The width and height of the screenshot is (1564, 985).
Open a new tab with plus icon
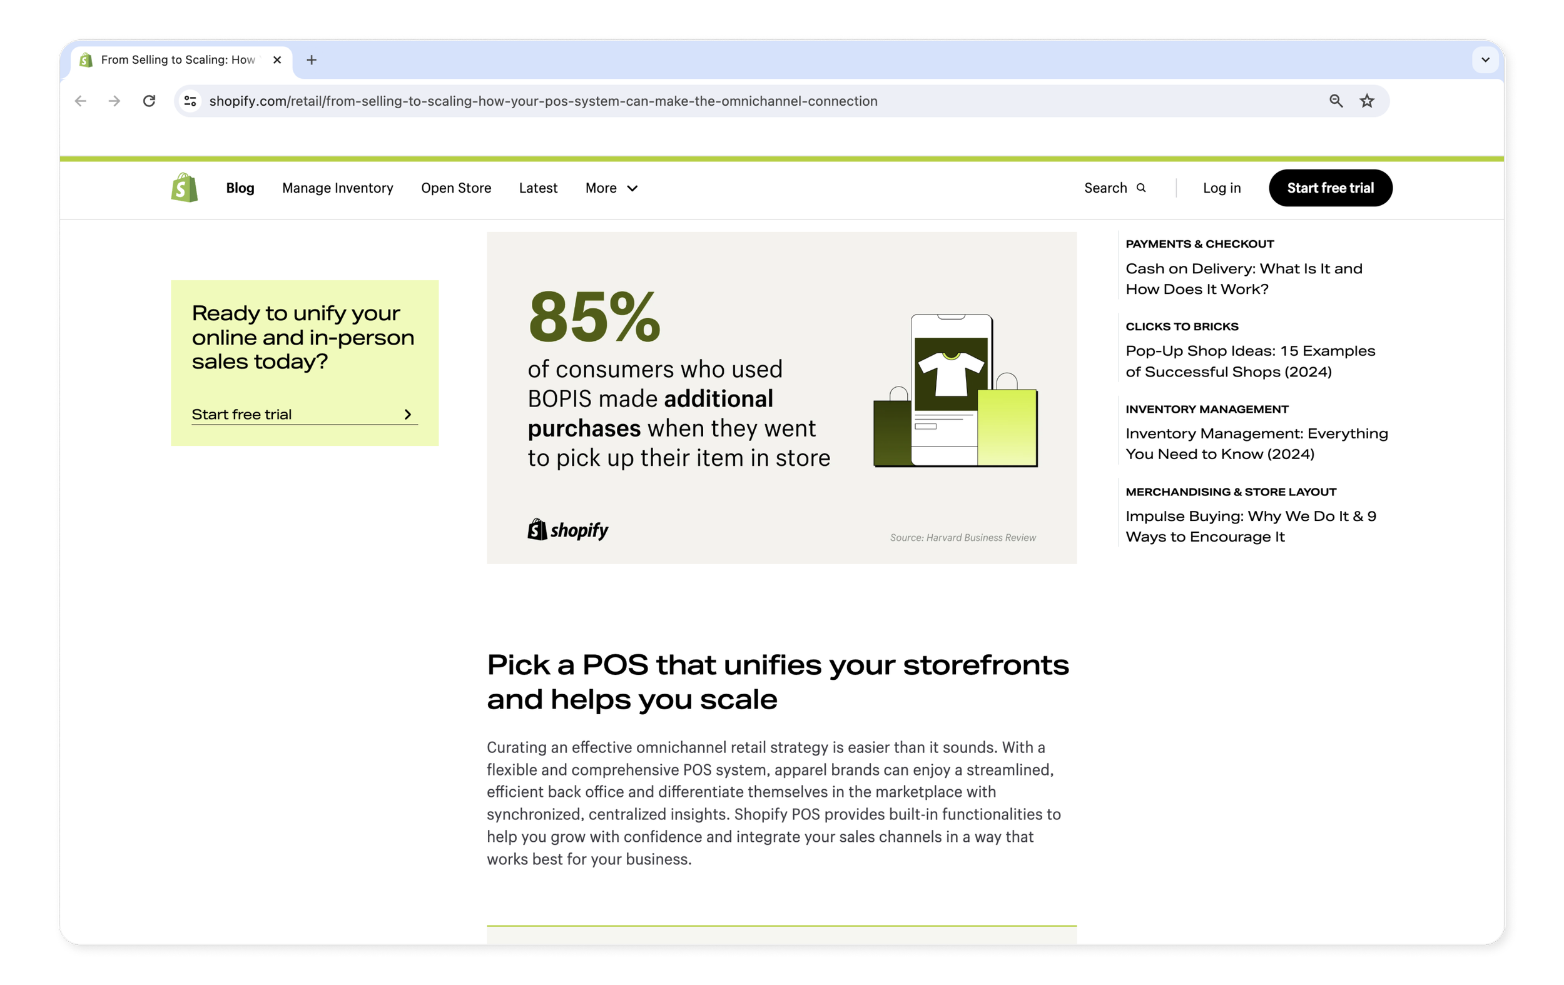[312, 60]
